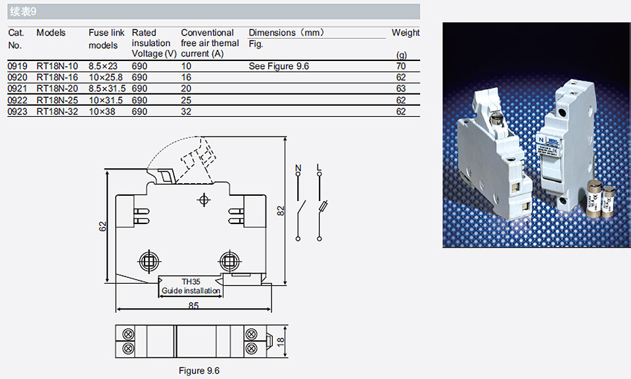Select catalog number 0920
The image size is (631, 379).
pos(18,78)
